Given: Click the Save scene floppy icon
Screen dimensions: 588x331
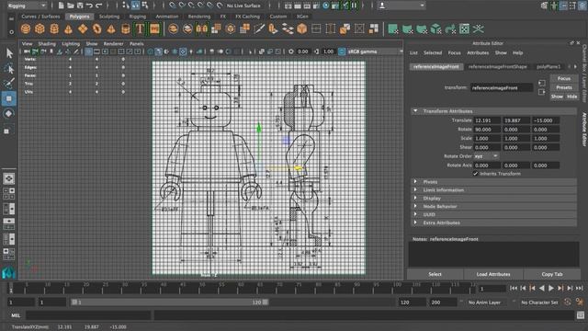Looking at the screenshot, I should [x=80, y=6].
